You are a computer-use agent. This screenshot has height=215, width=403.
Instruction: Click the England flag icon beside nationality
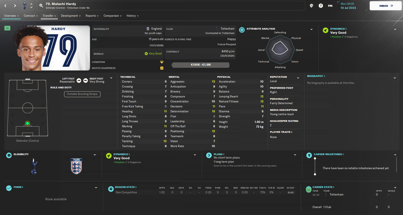pos(148,29)
